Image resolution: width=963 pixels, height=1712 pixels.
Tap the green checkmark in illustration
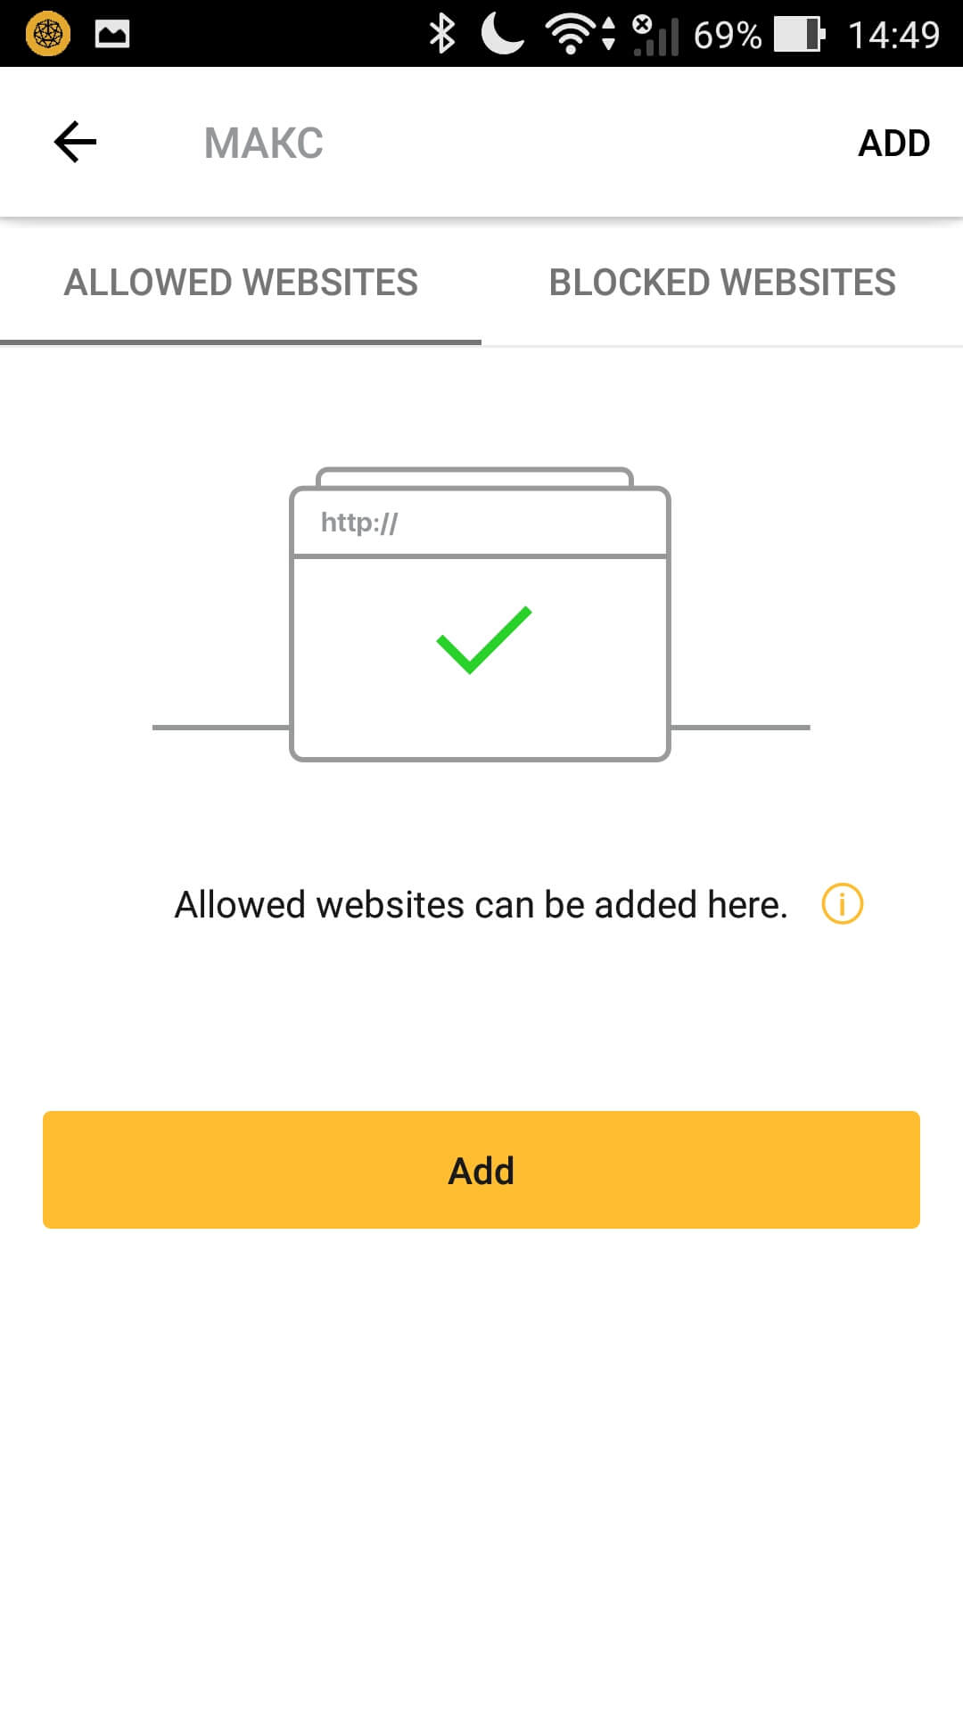coord(484,639)
